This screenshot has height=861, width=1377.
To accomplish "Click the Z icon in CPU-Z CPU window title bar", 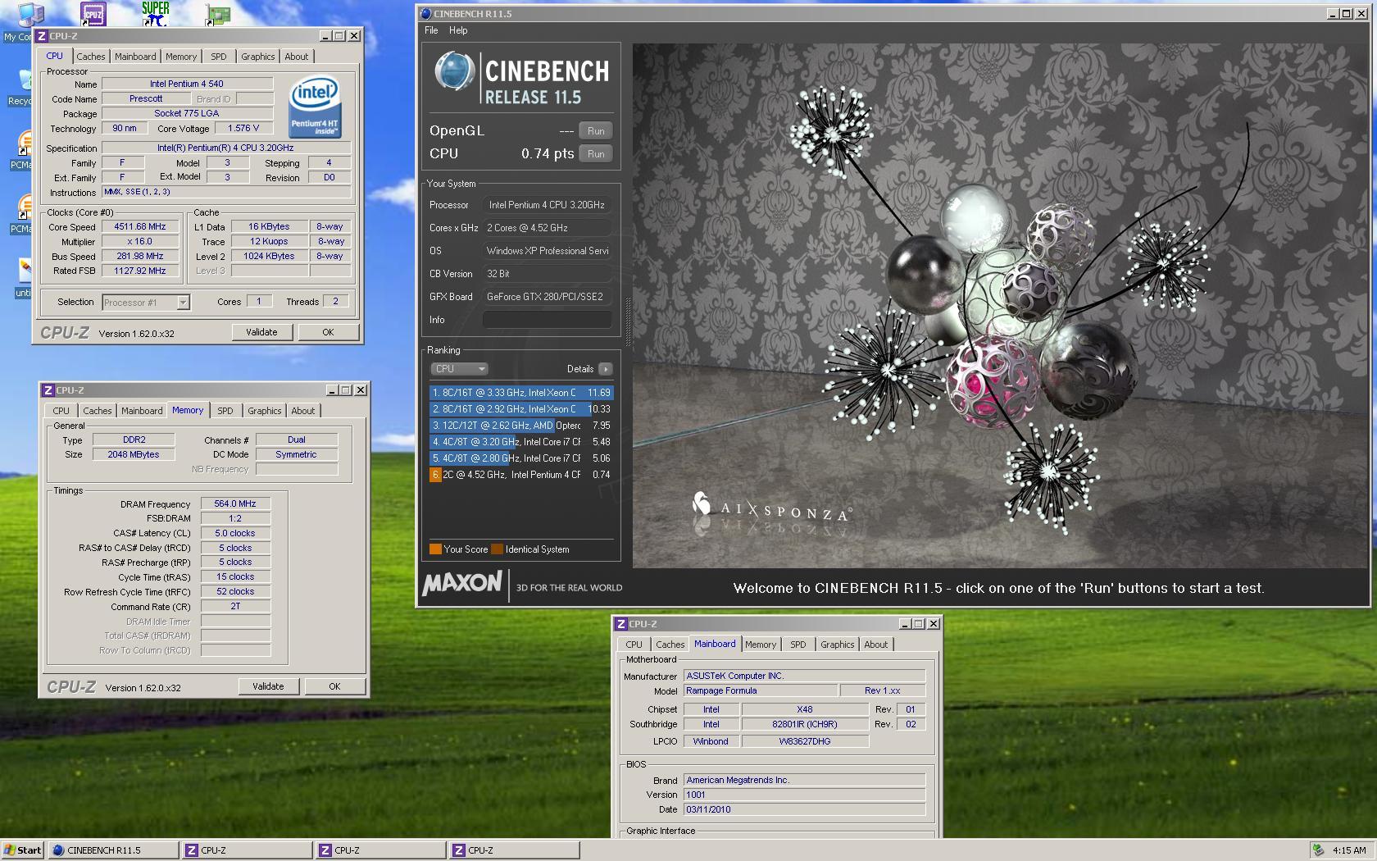I will [x=41, y=36].
